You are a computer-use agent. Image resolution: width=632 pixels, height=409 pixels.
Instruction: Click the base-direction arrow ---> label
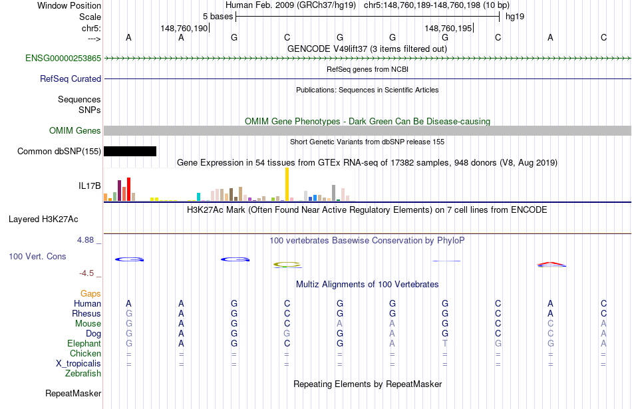[x=94, y=39]
